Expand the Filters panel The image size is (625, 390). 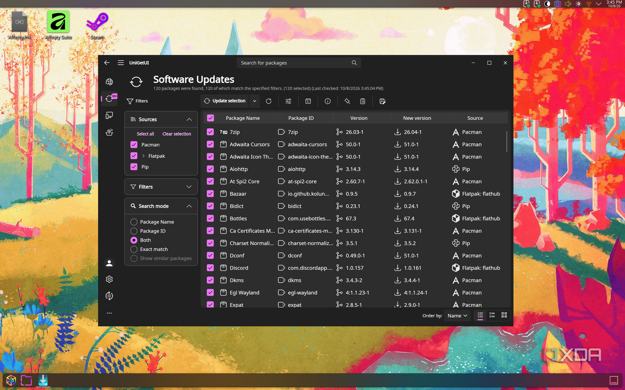[189, 187]
